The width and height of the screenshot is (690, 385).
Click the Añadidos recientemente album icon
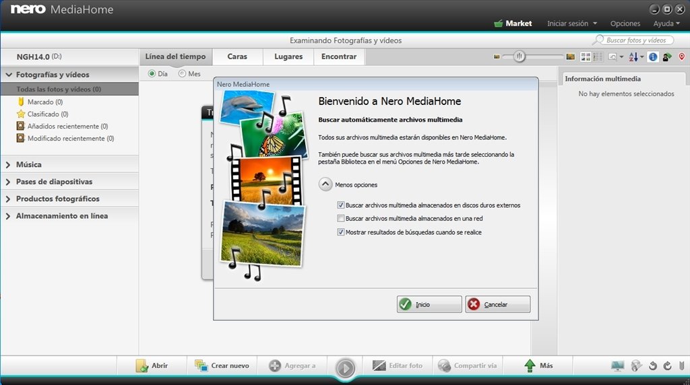20,126
